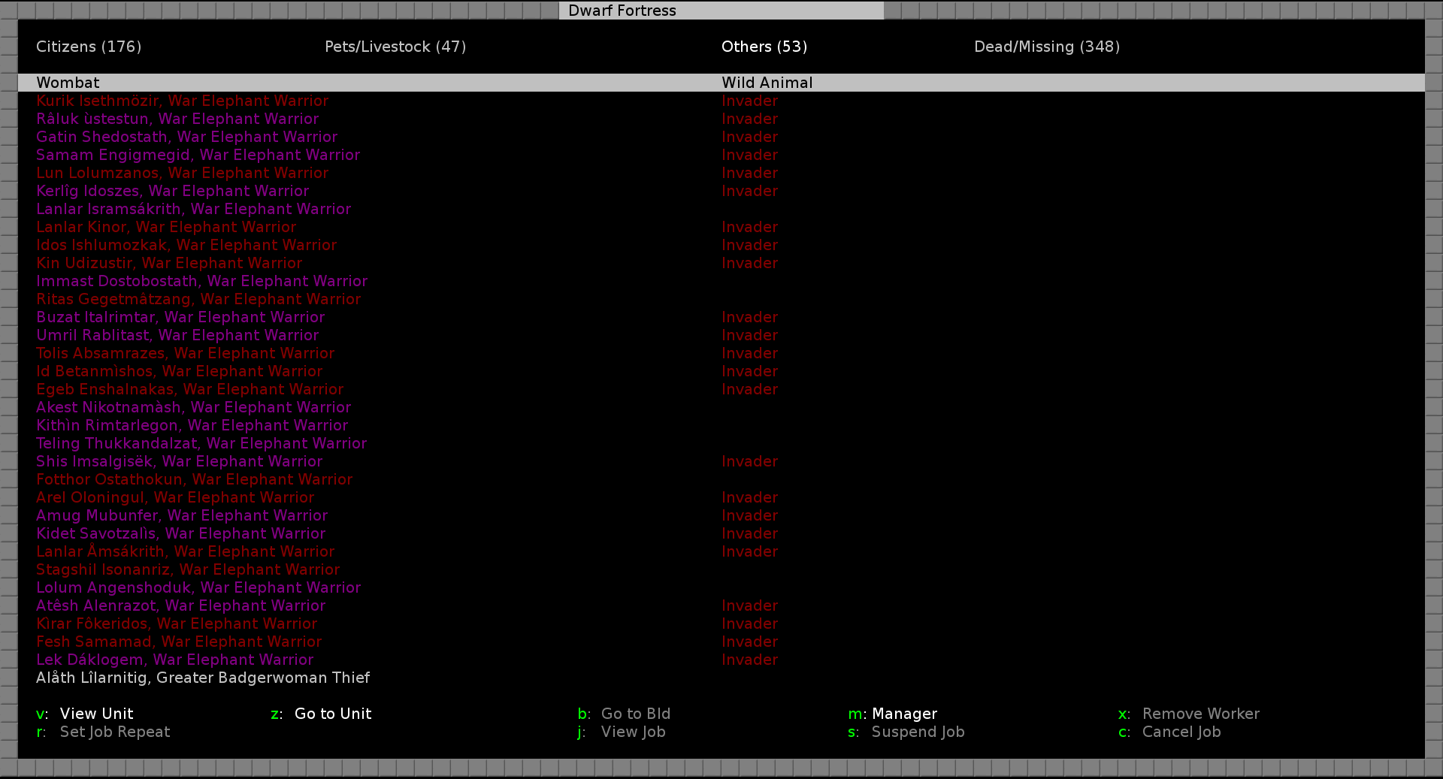1443x779 pixels.
Task: Click the View Job option
Action: tap(632, 732)
